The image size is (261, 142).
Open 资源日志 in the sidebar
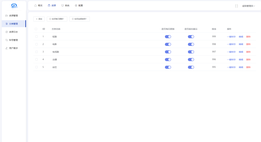coord(13,32)
